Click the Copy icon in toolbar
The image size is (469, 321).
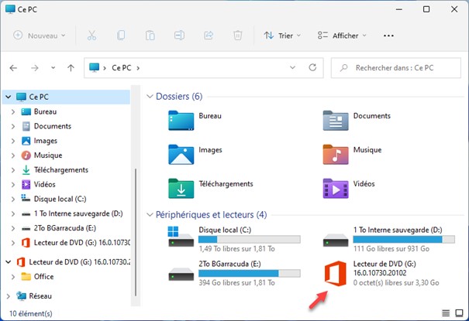click(121, 36)
